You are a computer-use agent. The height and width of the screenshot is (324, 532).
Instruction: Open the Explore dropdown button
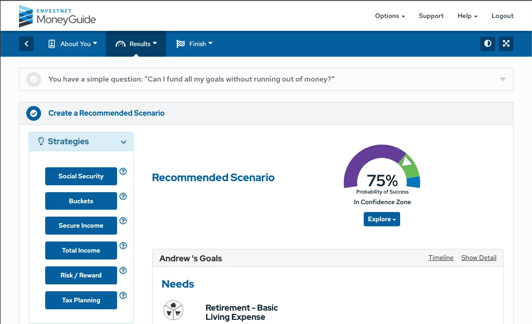point(382,219)
